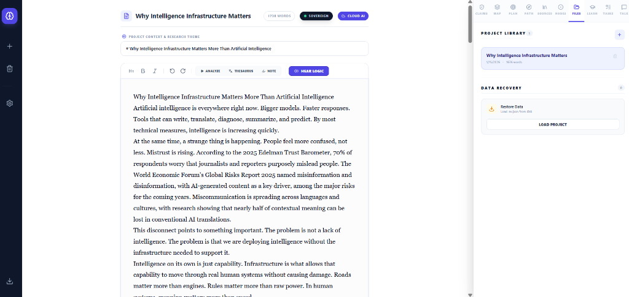Open the Path tab

[x=529, y=10]
